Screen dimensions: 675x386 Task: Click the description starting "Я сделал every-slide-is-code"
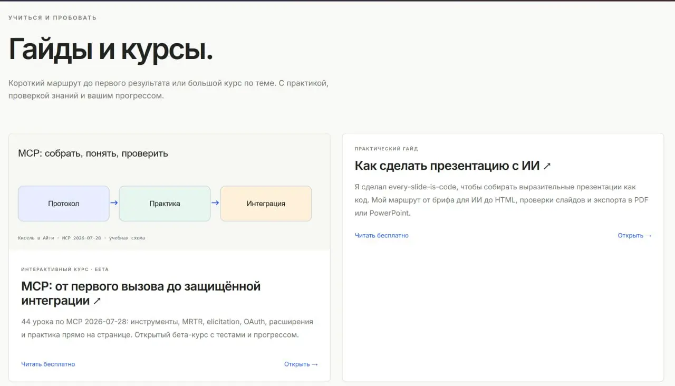pyautogui.click(x=502, y=200)
